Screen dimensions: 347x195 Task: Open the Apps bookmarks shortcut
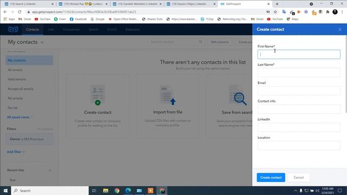(9, 19)
